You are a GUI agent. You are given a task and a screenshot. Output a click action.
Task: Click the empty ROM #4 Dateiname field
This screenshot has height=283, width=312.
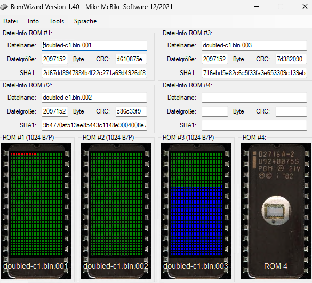[254, 98]
